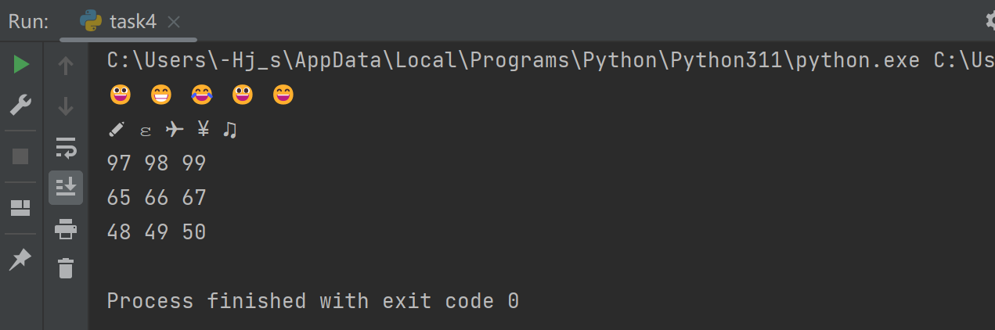This screenshot has width=995, height=330.
Task: Click the '48 49 50' output line
Action: 157,232
